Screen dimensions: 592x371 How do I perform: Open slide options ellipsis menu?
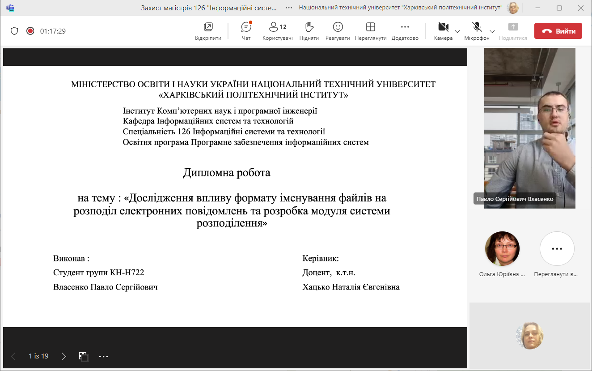click(104, 356)
